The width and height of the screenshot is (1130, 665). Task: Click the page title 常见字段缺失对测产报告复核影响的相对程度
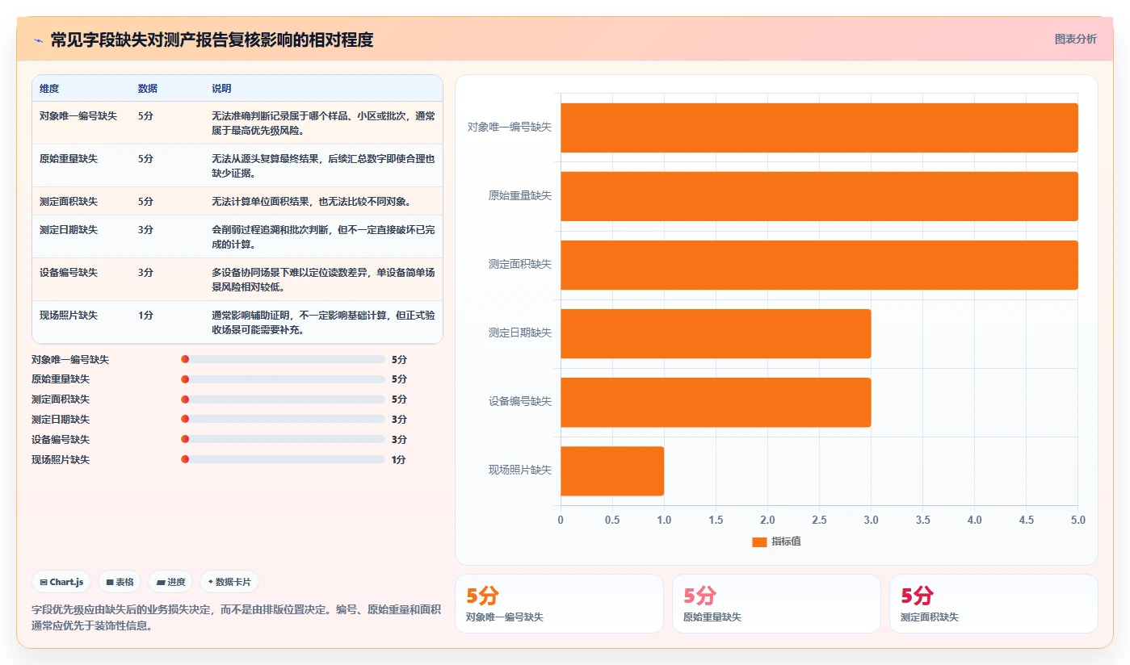point(212,40)
